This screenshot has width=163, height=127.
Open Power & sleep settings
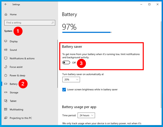coord(29,76)
